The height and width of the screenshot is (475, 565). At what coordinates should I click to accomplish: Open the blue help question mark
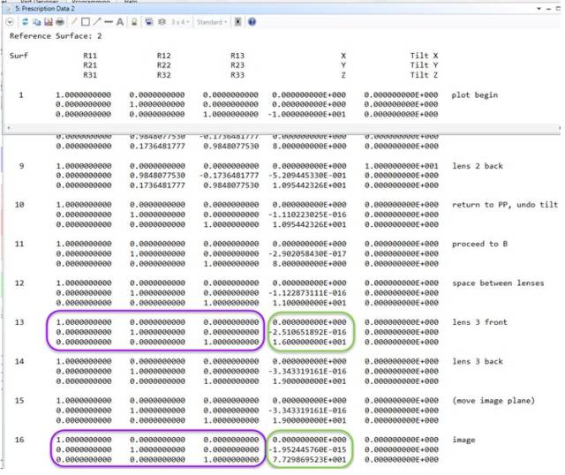(x=252, y=21)
